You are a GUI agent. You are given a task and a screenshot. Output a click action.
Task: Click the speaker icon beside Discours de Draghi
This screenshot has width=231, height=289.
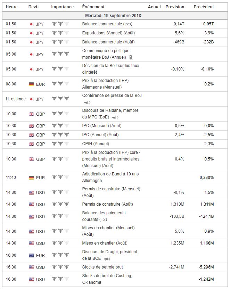[x=107, y=259]
